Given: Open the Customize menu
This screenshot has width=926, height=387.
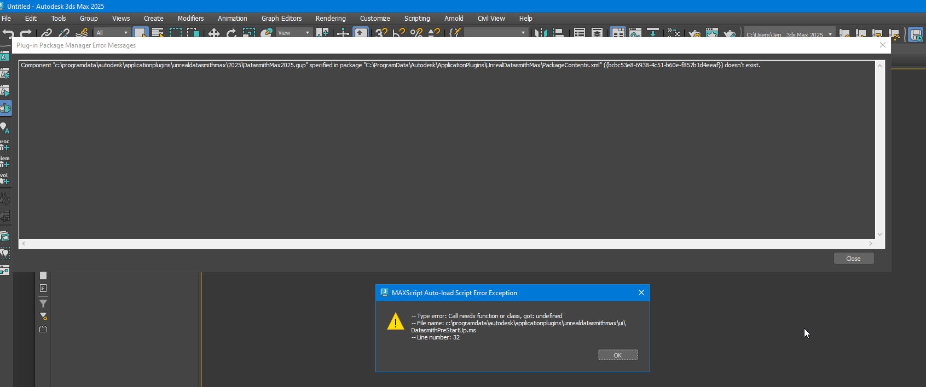Looking at the screenshot, I should [375, 18].
